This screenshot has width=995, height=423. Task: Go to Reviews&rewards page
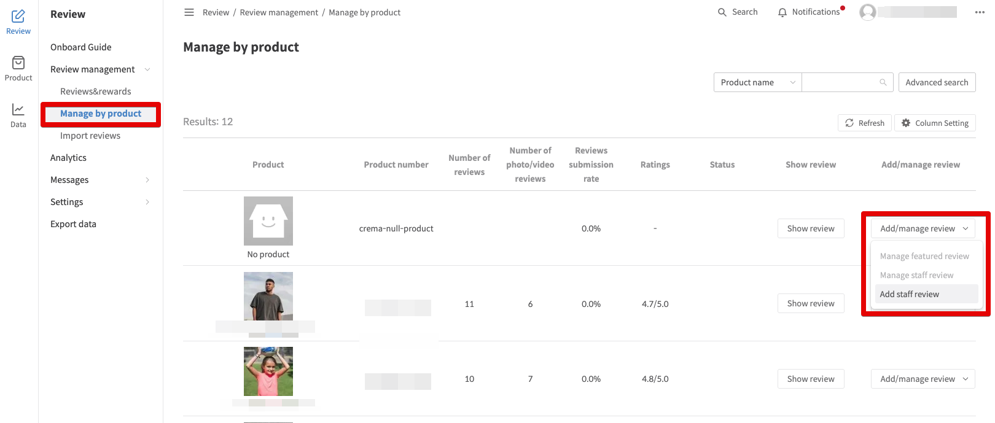pyautogui.click(x=96, y=91)
